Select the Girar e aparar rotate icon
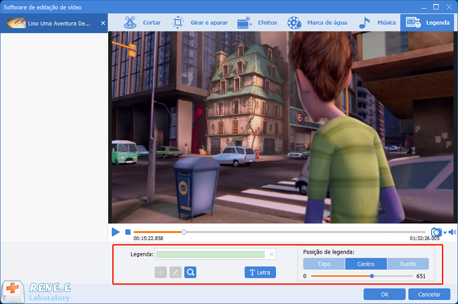The image size is (458, 304). 177,22
